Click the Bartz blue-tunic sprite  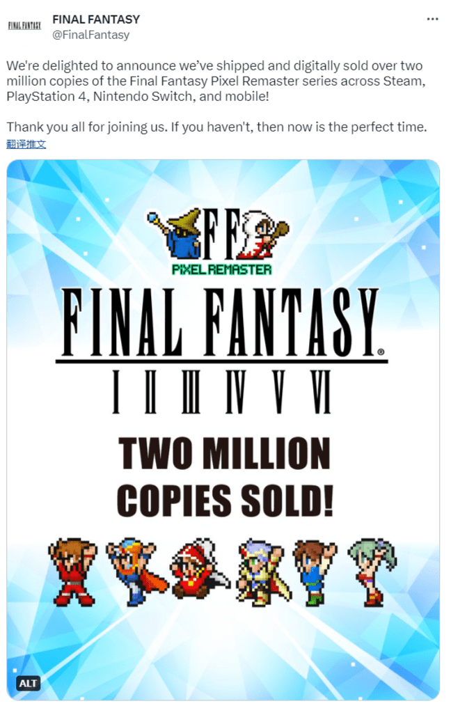[315, 571]
